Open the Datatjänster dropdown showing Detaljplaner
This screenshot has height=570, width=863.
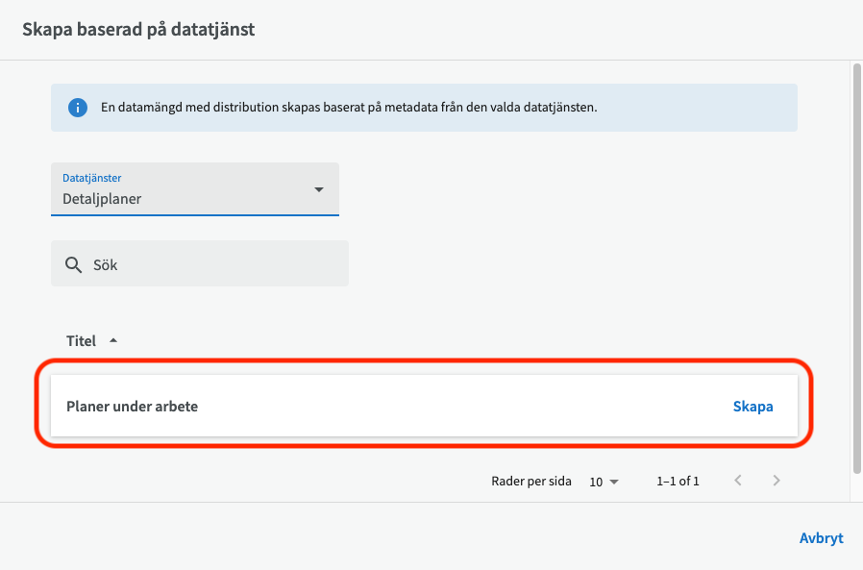[194, 189]
